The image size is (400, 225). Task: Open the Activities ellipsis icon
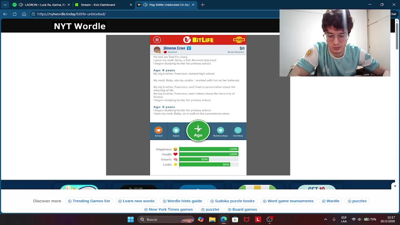coord(238,132)
